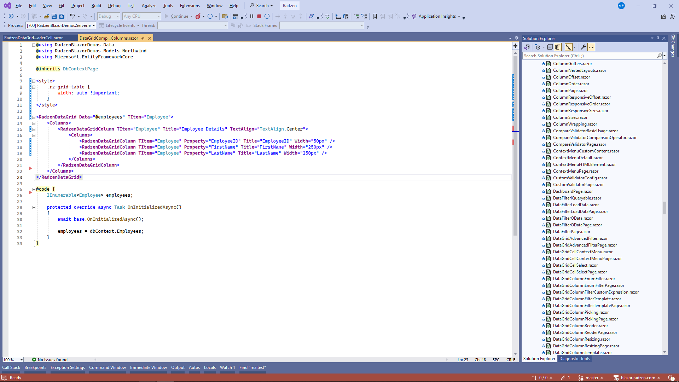
Task: Switch Solution Explorer views icon
Action: click(527, 47)
